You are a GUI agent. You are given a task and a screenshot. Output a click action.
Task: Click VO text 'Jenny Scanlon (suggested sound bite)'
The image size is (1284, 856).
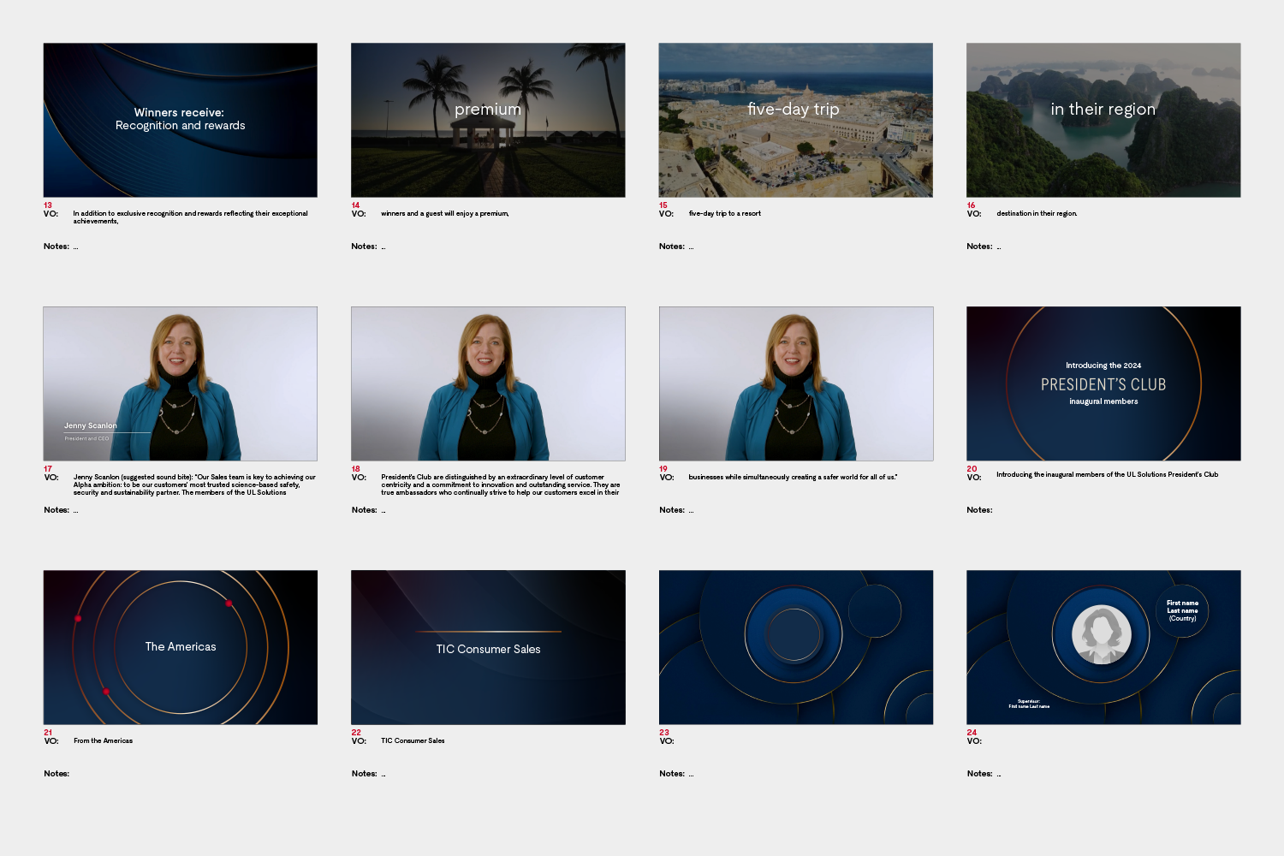pyautogui.click(x=194, y=484)
